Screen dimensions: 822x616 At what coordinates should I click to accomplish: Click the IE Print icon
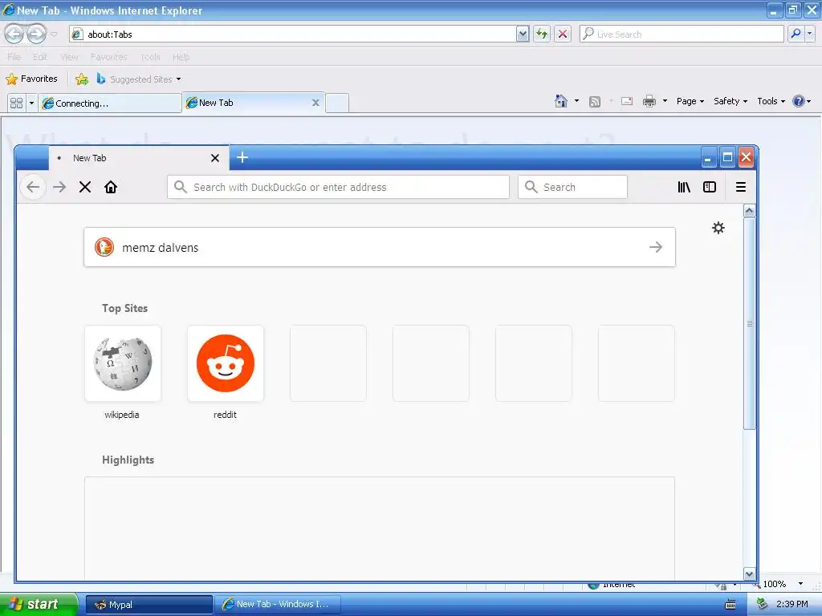tap(649, 101)
